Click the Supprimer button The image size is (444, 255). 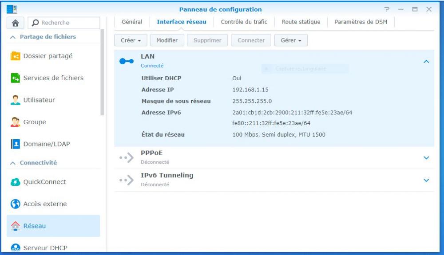[x=207, y=40]
